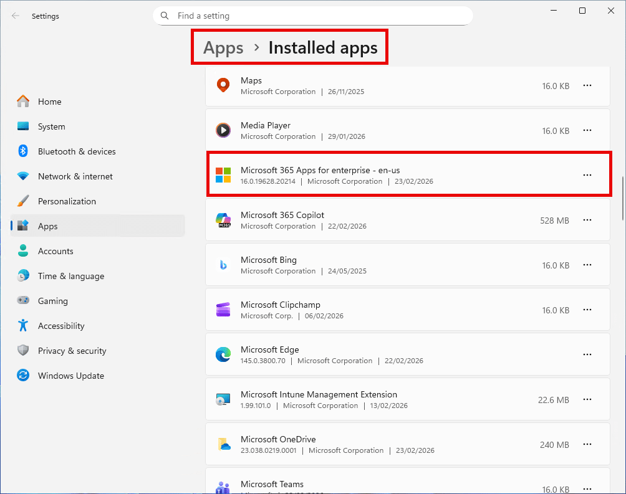
Task: Click the Microsoft Clipchamp app icon
Action: 223,310
